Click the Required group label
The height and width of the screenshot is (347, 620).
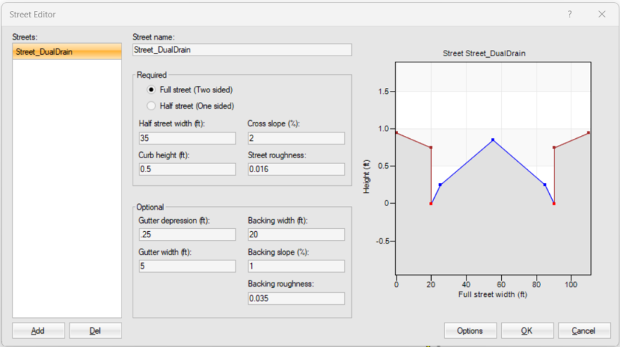152,75
